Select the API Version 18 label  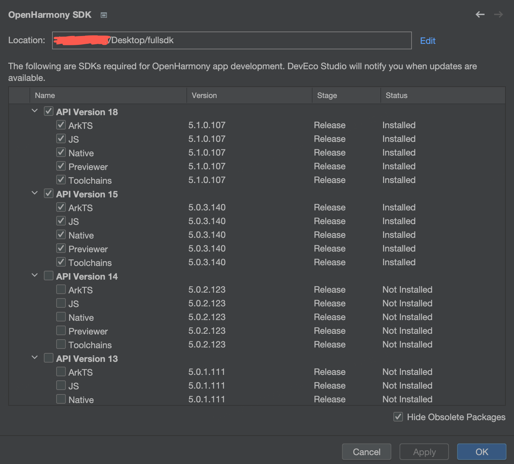click(x=87, y=112)
